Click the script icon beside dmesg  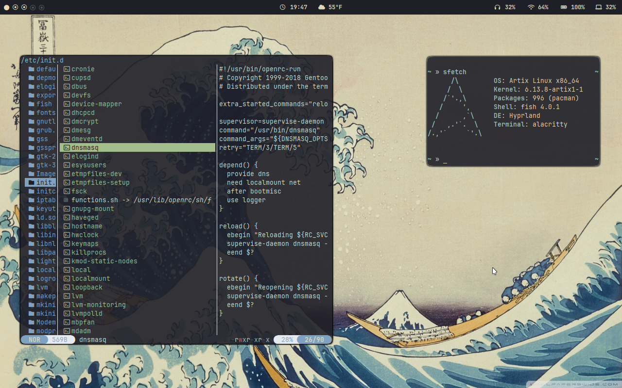click(x=67, y=130)
